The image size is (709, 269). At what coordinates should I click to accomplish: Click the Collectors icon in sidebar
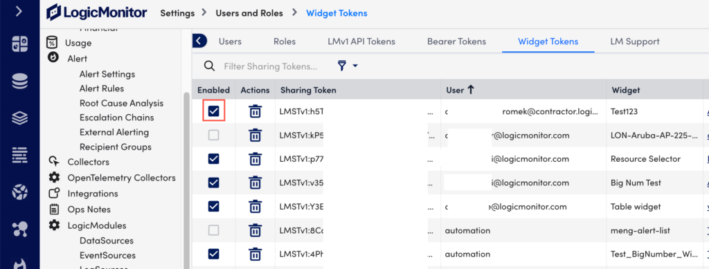pyautogui.click(x=54, y=161)
